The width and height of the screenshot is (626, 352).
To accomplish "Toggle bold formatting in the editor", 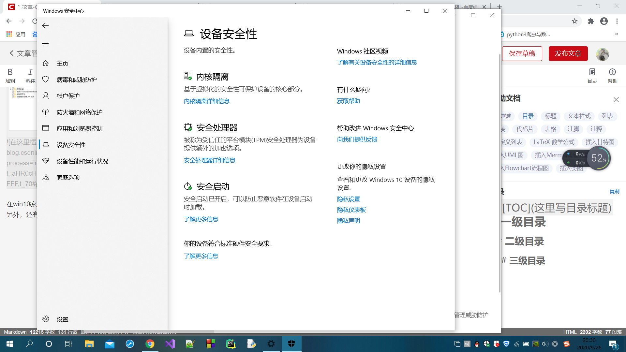I will point(10,76).
